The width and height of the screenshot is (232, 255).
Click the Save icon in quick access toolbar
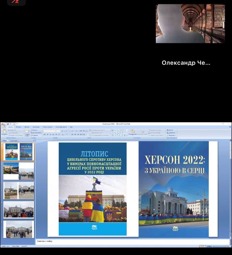coord(8,124)
